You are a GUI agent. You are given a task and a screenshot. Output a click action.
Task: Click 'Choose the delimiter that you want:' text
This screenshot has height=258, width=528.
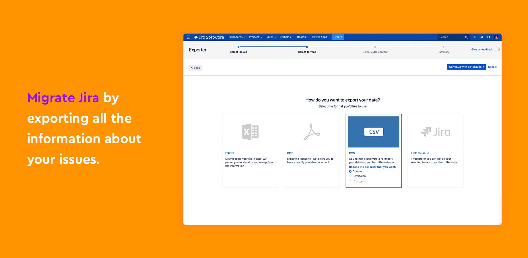click(x=372, y=167)
